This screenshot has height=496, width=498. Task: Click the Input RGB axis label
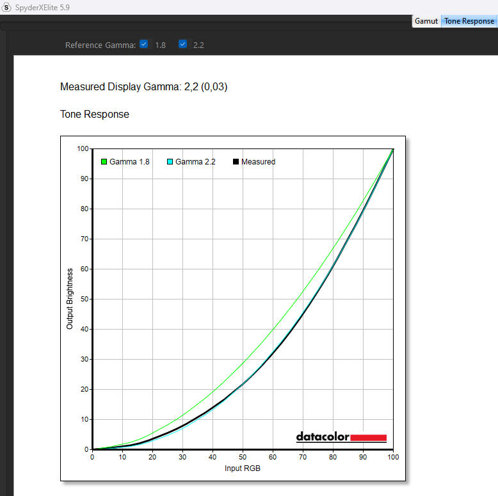pyautogui.click(x=243, y=468)
